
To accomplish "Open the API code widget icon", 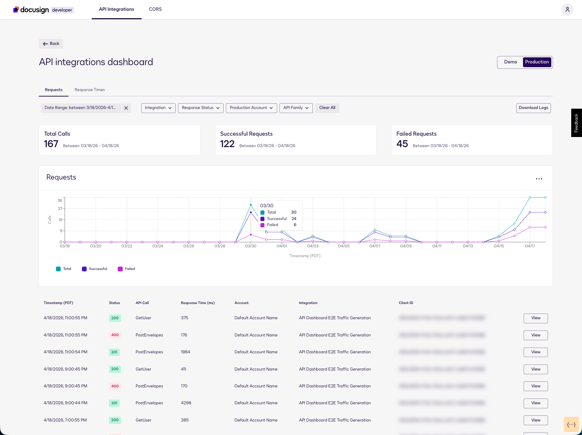I will 571,425.
